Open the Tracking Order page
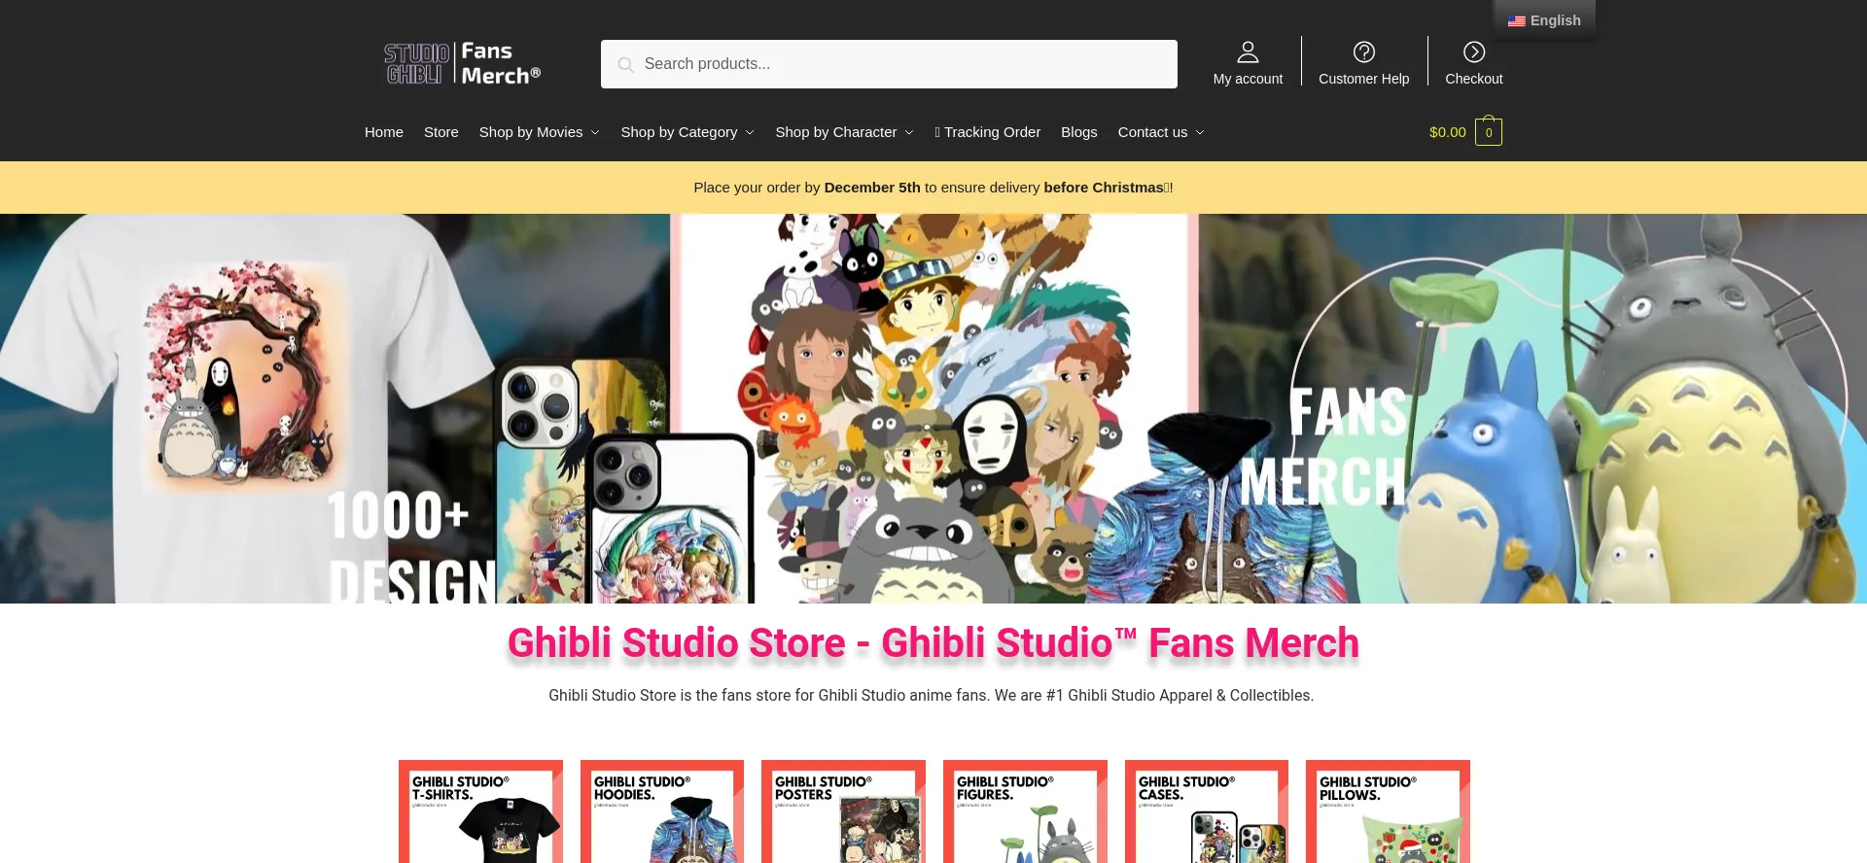Viewport: 1867px width, 863px height. (988, 132)
